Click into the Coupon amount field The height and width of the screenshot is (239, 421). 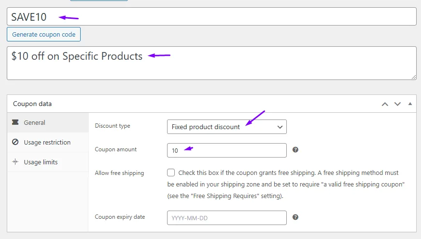tap(227, 150)
